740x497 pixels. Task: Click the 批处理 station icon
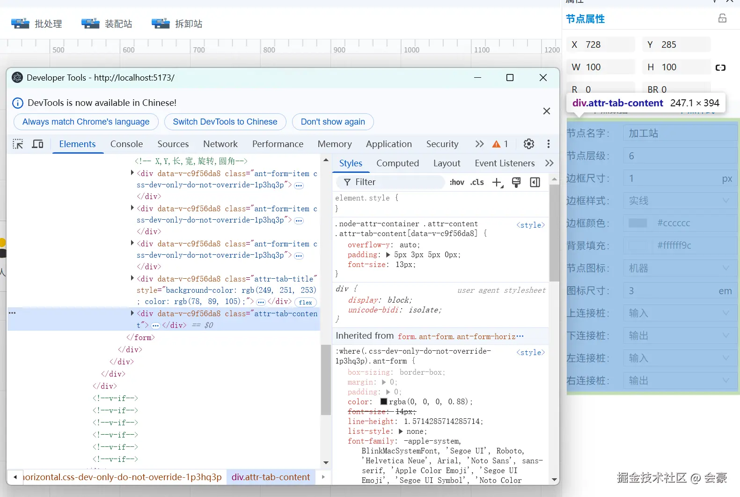[20, 23]
